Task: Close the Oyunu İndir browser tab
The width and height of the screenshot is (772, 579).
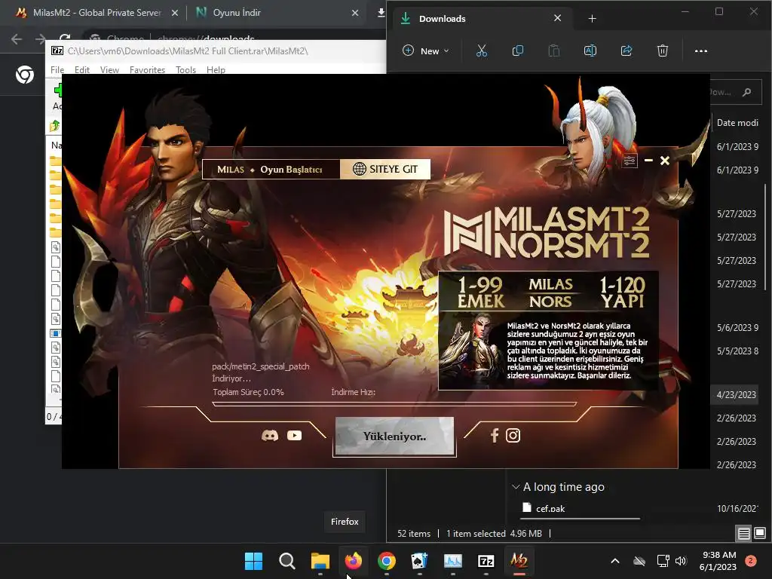Action: (355, 13)
